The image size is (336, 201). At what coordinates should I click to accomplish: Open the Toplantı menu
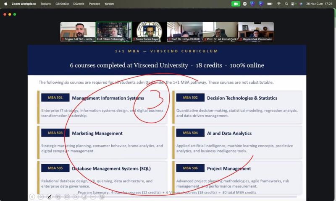click(46, 4)
